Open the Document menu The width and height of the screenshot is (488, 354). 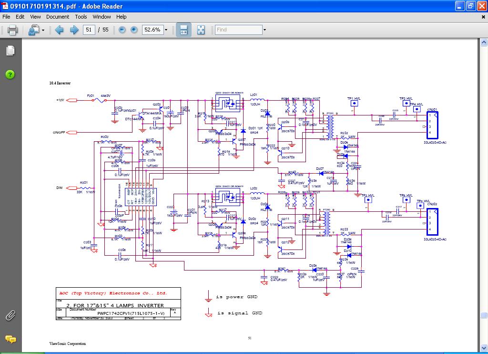58,17
